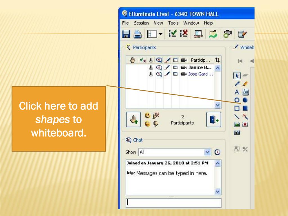The width and height of the screenshot is (288, 216).
Task: Click chat history scroll up arrow
Action: tap(218, 163)
